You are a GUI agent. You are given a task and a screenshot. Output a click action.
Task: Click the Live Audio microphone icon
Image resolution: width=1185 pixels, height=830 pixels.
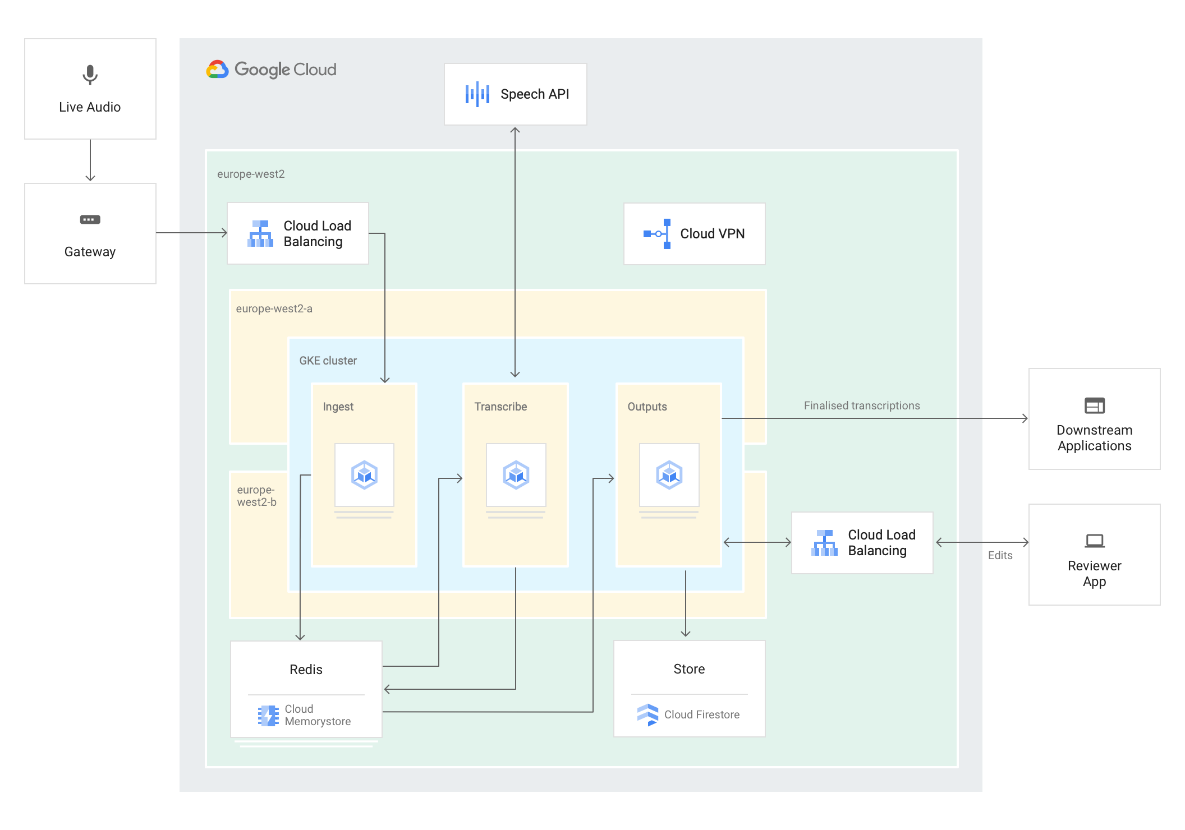[90, 75]
